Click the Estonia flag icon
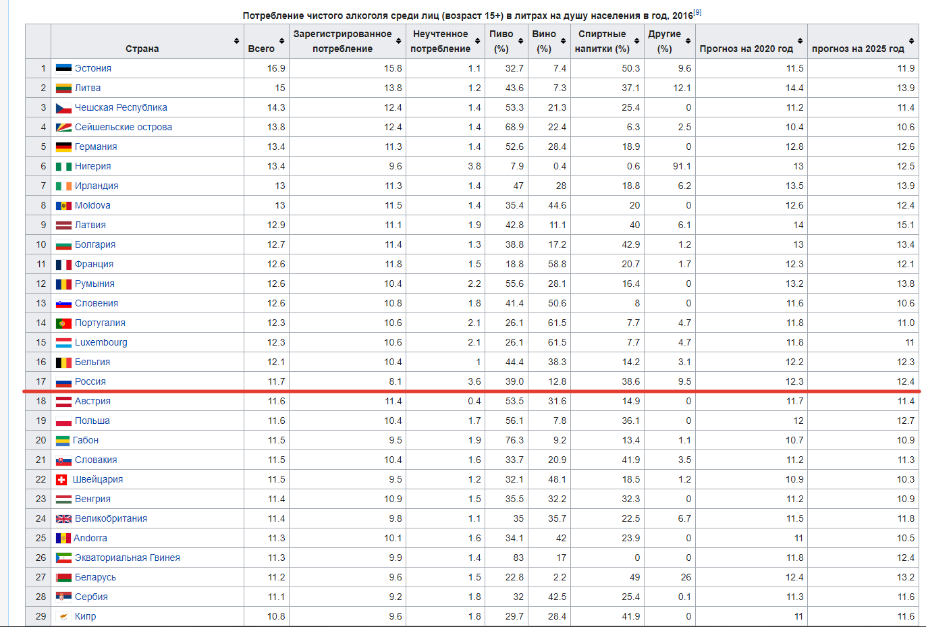This screenshot has width=926, height=627. (x=63, y=68)
